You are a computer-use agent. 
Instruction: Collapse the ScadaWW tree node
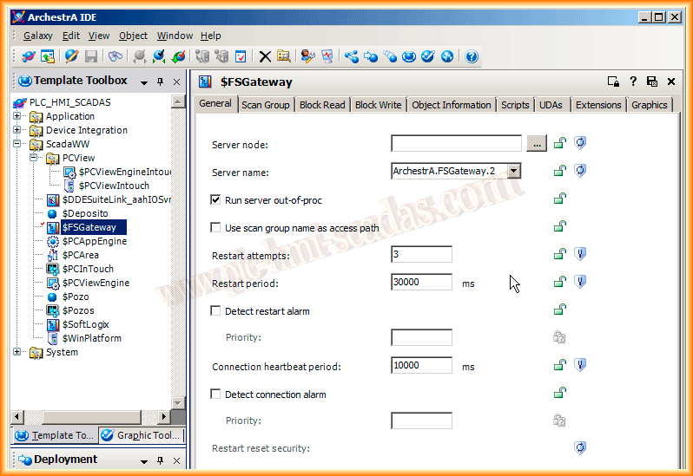18,144
